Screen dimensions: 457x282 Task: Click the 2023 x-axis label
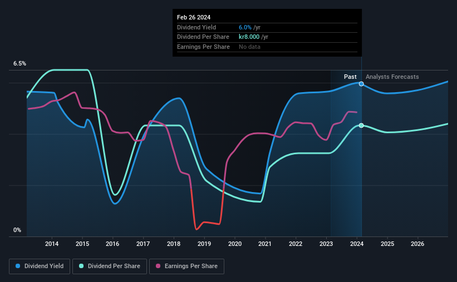pyautogui.click(x=326, y=244)
